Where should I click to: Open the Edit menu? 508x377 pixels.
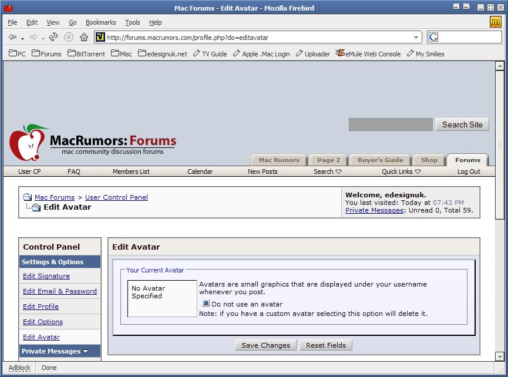pyautogui.click(x=32, y=22)
